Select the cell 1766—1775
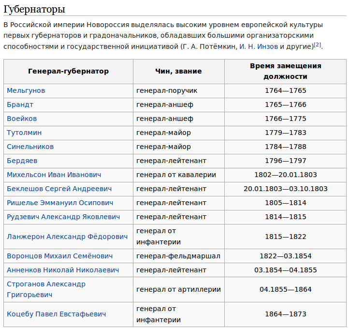The height and width of the screenshot is (328, 349). pos(286,119)
